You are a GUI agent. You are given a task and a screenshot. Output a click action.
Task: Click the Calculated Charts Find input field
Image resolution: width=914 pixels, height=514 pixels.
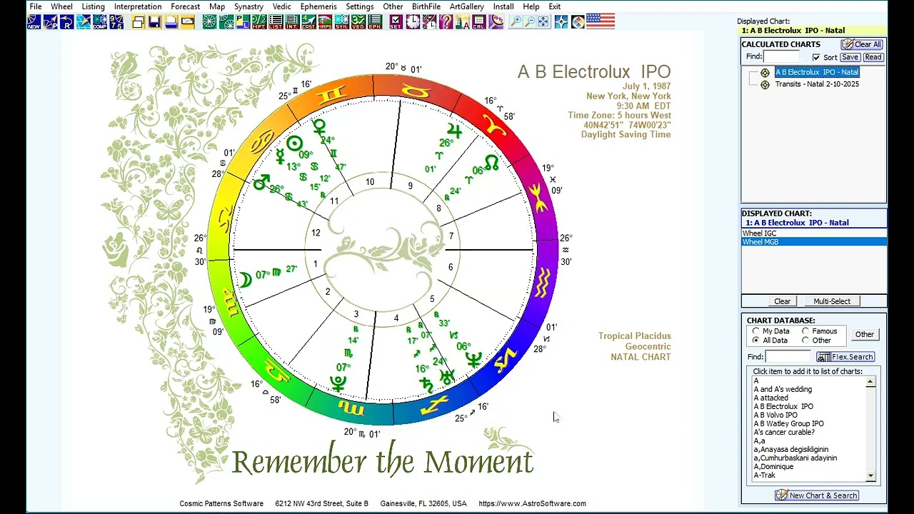(x=781, y=56)
